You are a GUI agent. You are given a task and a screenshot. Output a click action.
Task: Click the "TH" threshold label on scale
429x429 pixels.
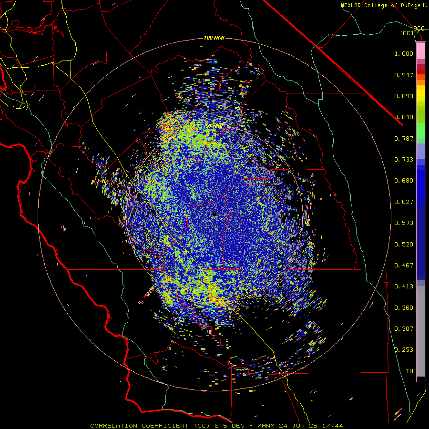coord(409,371)
